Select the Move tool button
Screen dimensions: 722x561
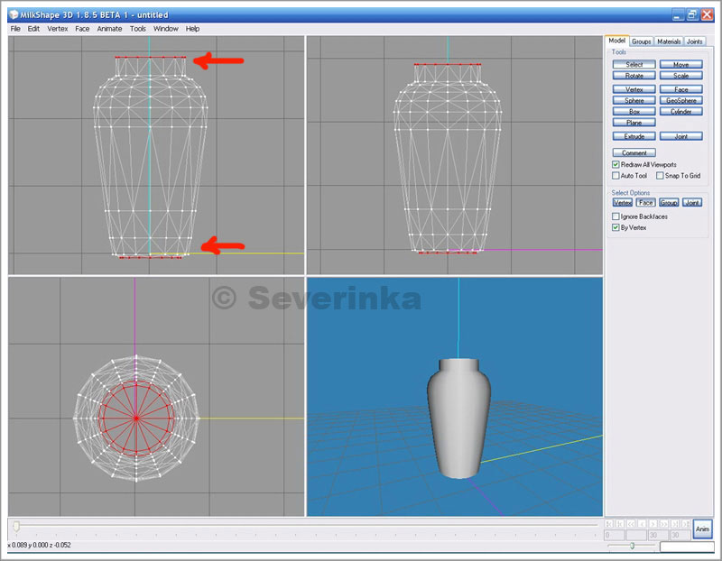(x=680, y=65)
